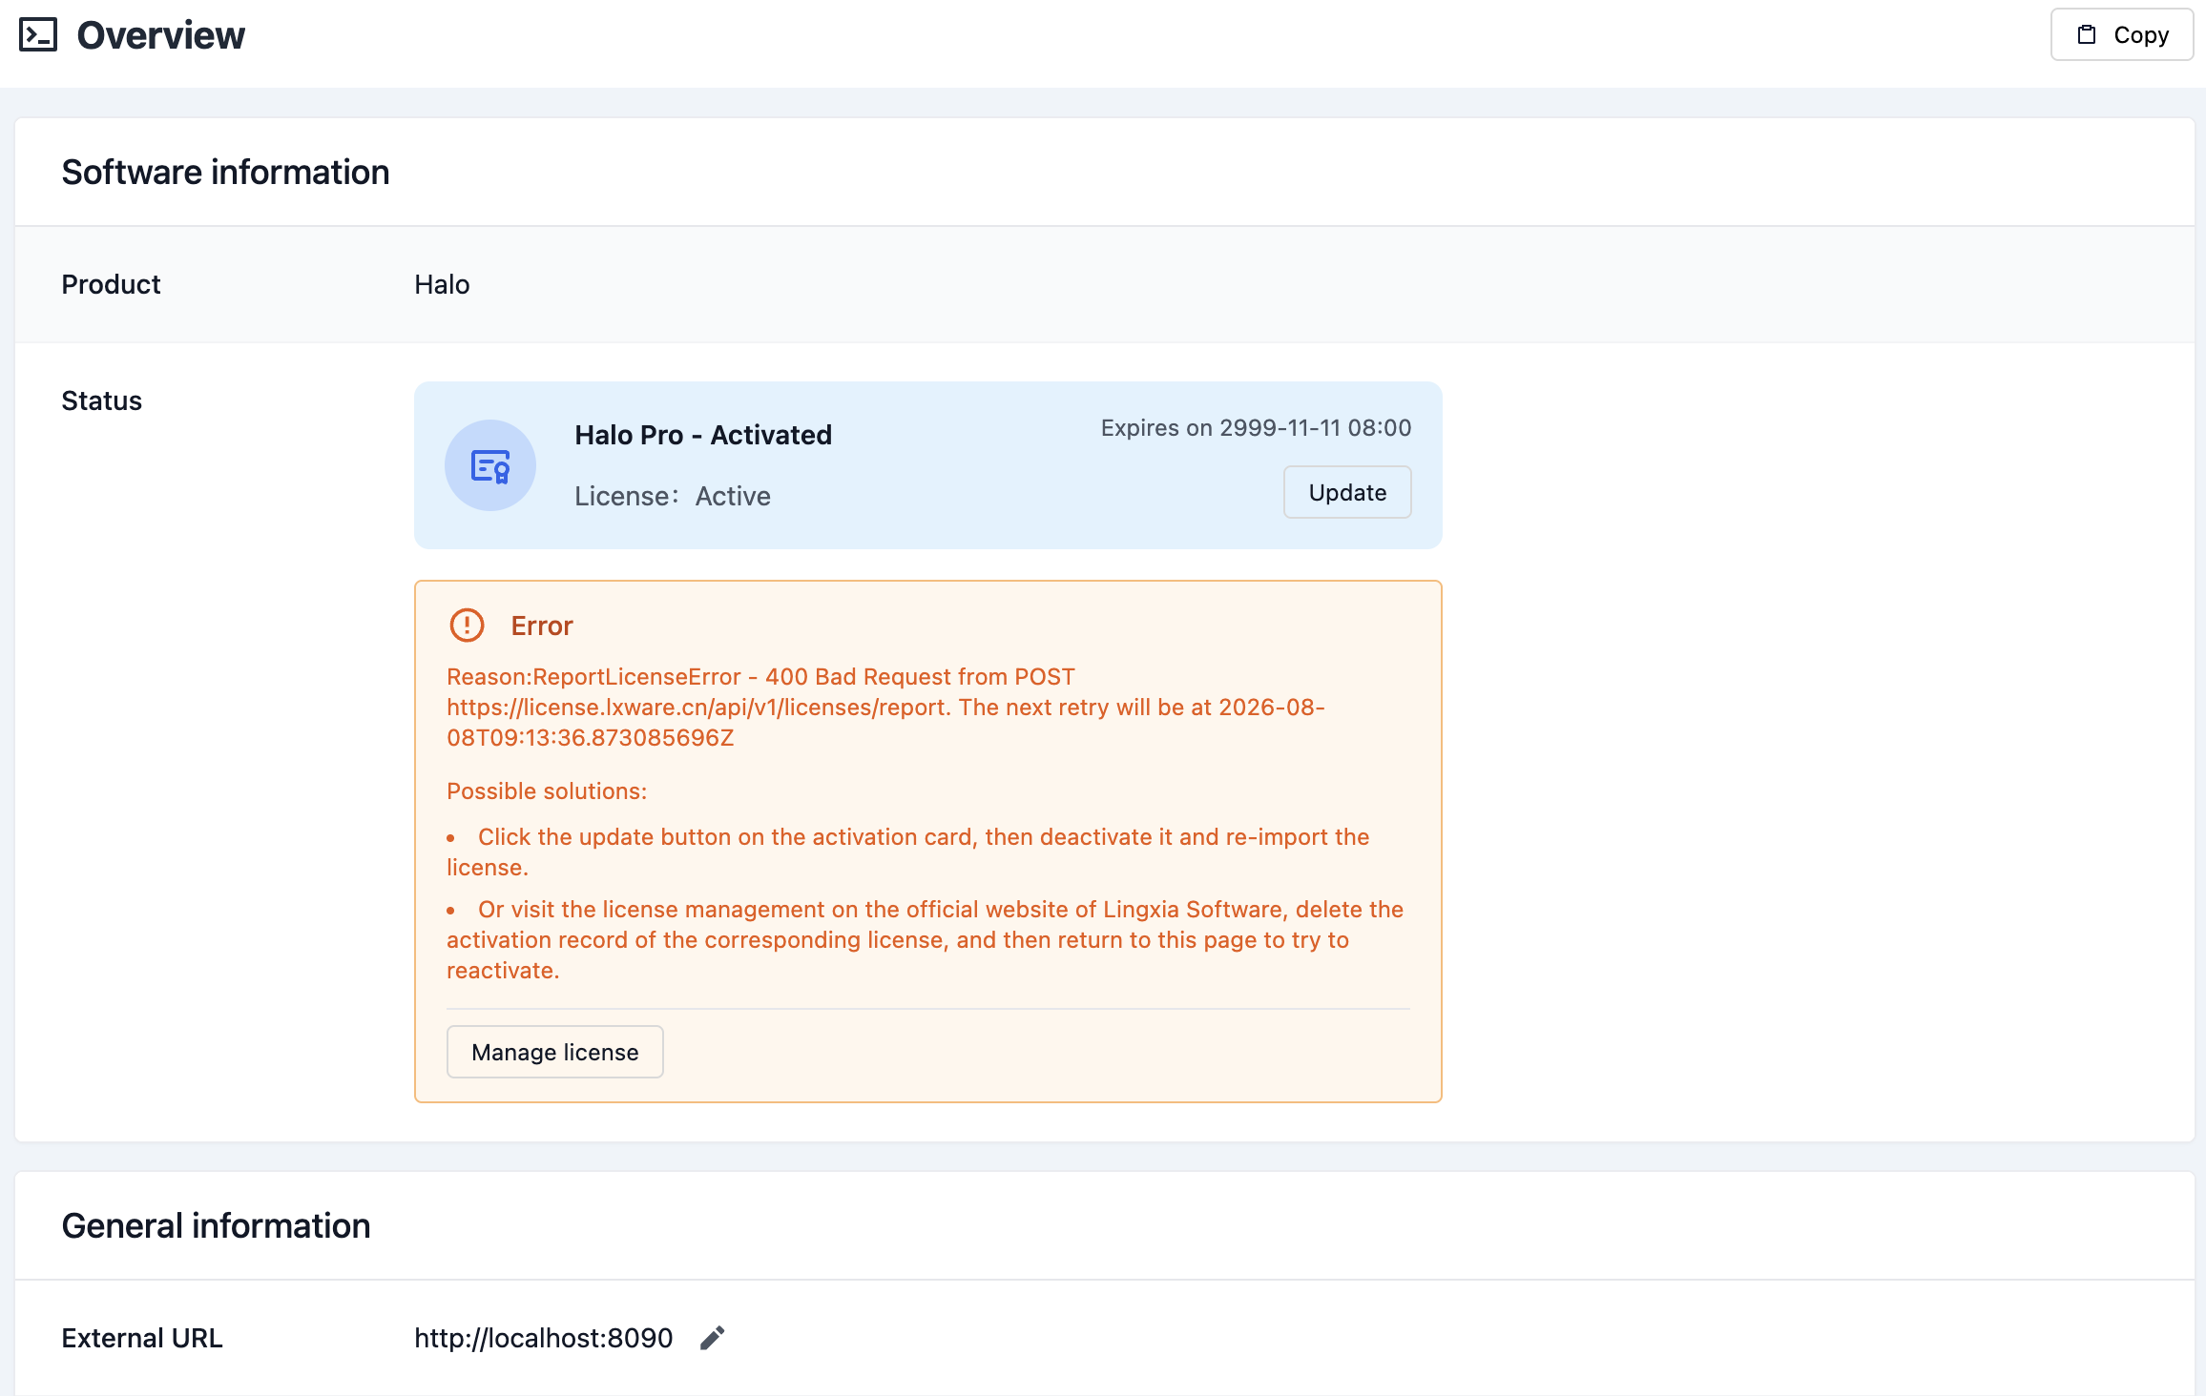Click the license certificate icon
The width and height of the screenshot is (2206, 1396).
click(490, 465)
